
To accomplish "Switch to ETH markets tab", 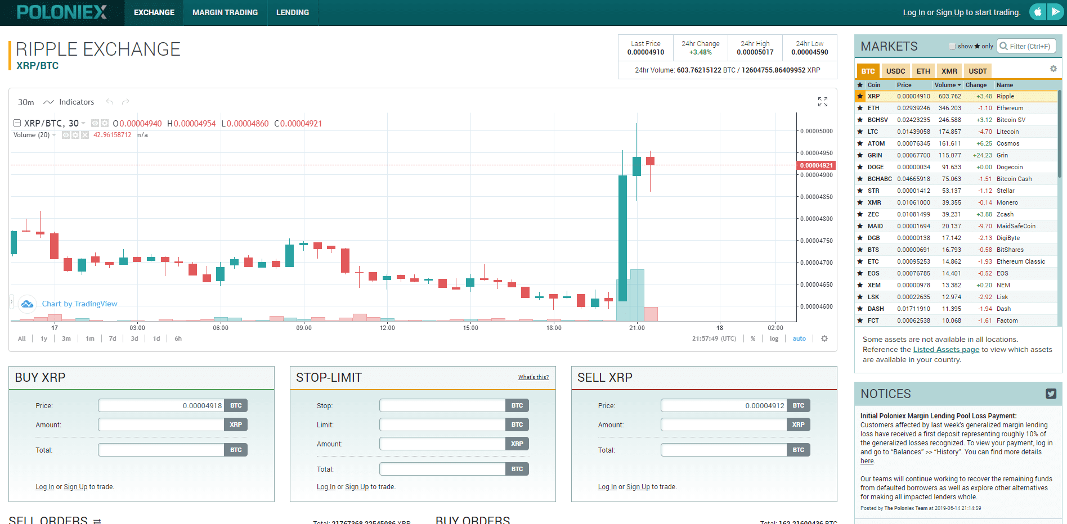I will pyautogui.click(x=923, y=71).
